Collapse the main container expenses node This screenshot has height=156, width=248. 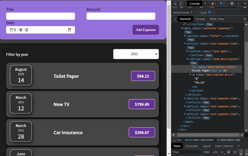tap(182, 28)
